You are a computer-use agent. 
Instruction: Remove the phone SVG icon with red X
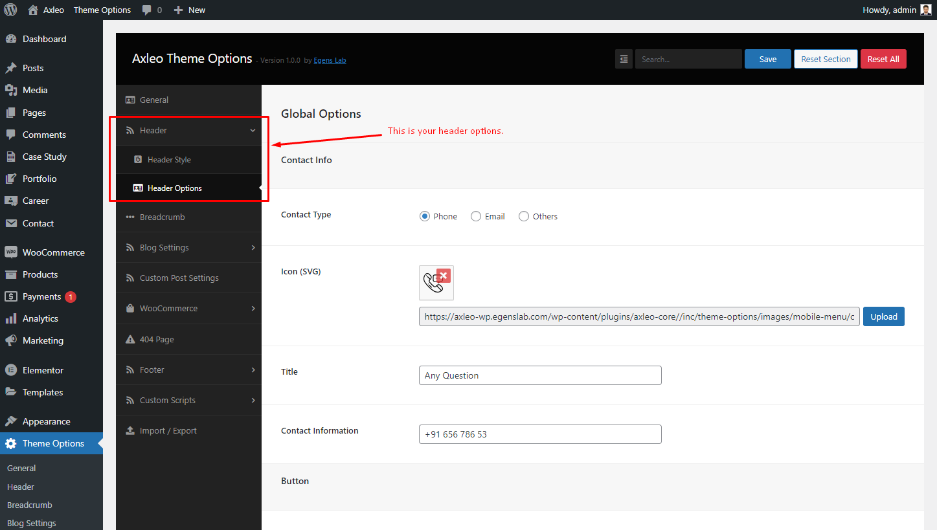click(x=444, y=276)
